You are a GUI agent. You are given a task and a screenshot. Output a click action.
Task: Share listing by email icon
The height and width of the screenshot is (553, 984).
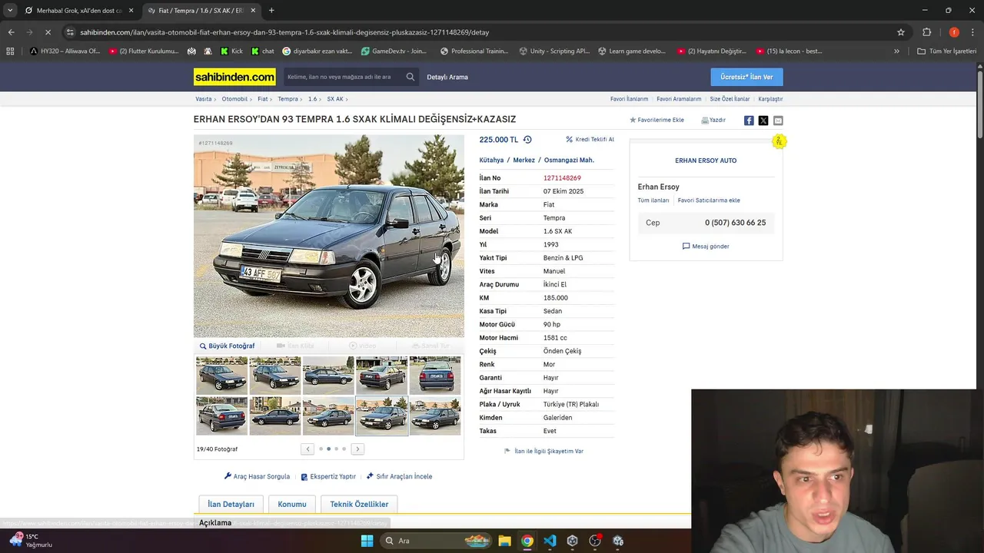(778, 121)
